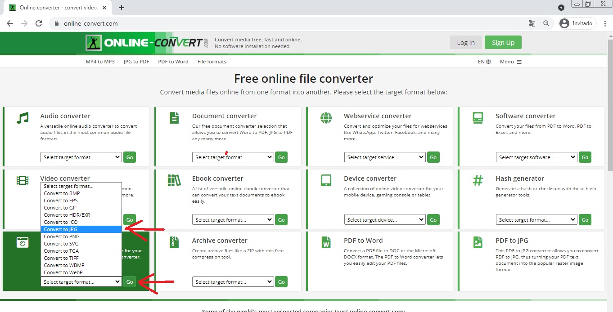Click the PDF to JPG image icon

tap(478, 242)
